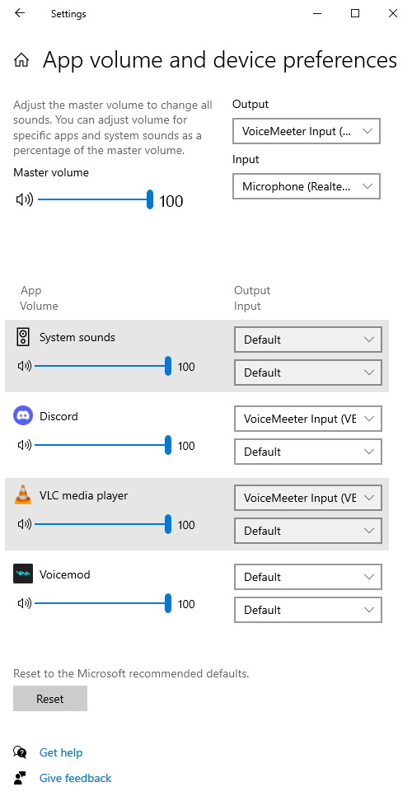The height and width of the screenshot is (801, 412).
Task: Open the Get help link
Action: click(61, 752)
